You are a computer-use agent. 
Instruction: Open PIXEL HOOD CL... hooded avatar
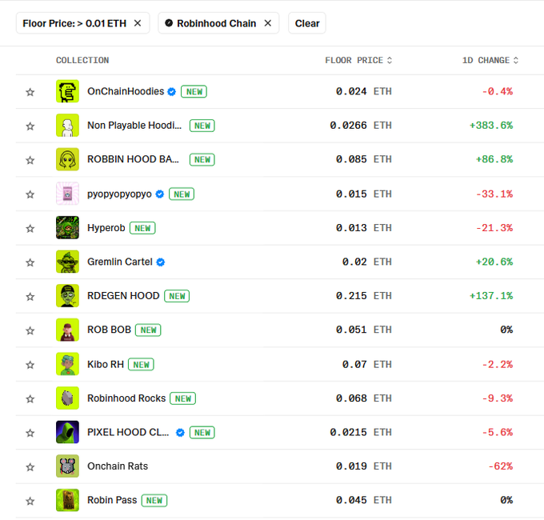(67, 432)
